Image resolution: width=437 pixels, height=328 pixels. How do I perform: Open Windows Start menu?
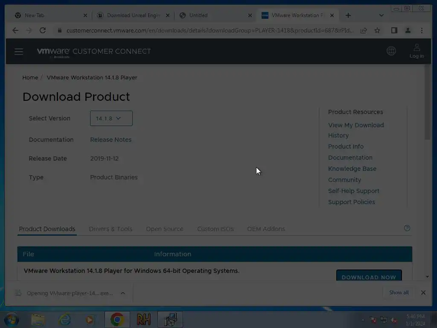(x=11, y=319)
